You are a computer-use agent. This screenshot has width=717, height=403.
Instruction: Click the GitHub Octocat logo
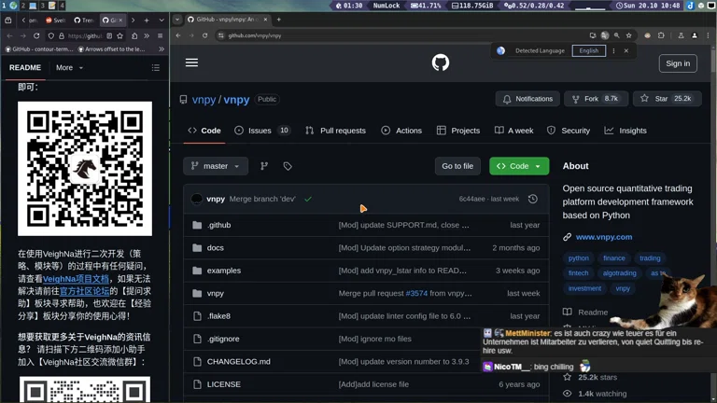441,63
